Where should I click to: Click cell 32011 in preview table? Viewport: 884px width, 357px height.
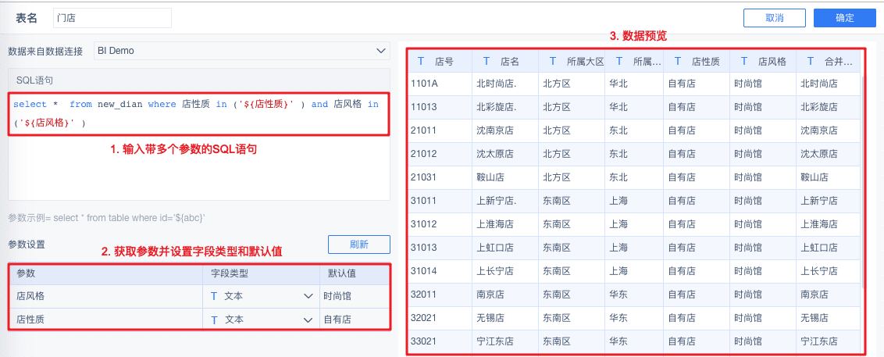pyautogui.click(x=439, y=295)
